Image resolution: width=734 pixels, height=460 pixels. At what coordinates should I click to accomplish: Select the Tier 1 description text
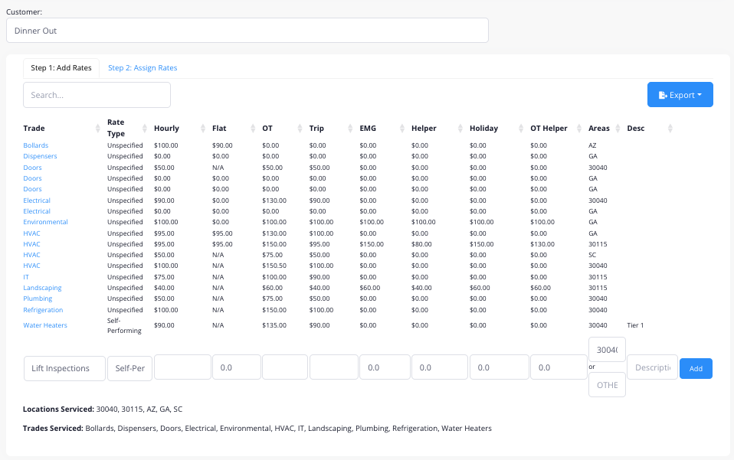tap(635, 325)
